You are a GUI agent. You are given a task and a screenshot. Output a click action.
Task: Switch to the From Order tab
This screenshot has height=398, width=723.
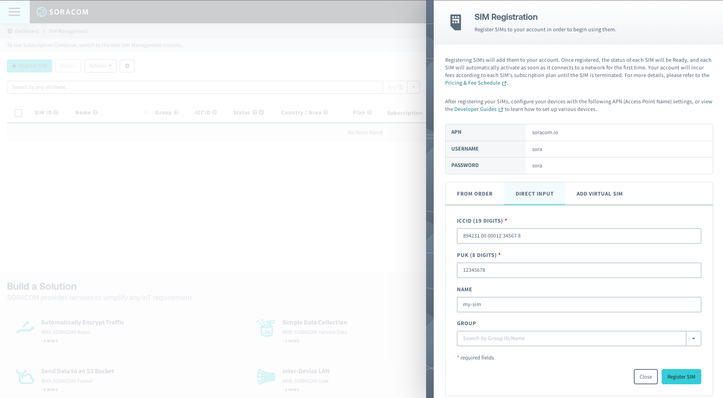click(x=475, y=194)
